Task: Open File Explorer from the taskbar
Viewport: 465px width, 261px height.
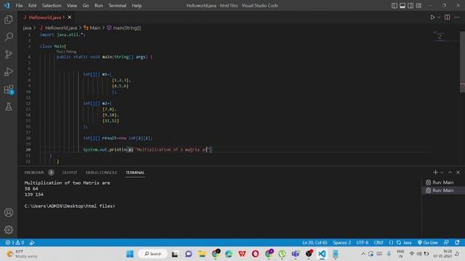Action: (x=202, y=254)
